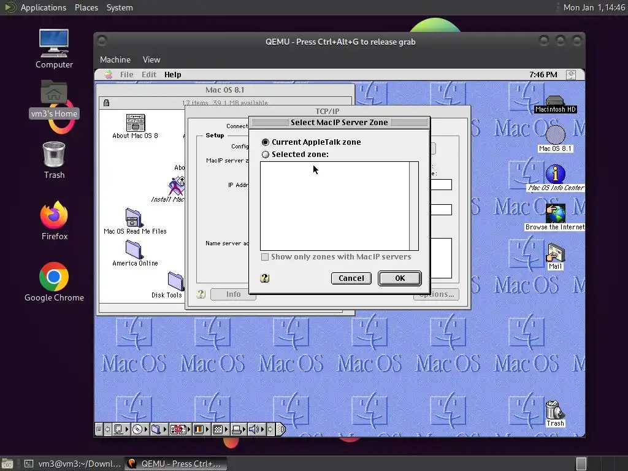This screenshot has height=471, width=628.
Task: Open the Mac OS Help menu
Action: 172,74
